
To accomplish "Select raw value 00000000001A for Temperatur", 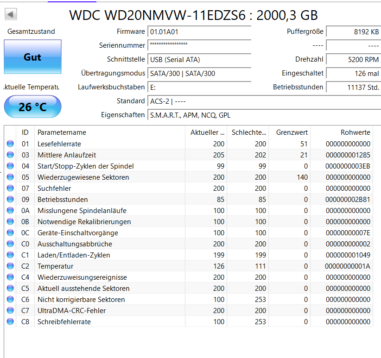I will [348, 266].
